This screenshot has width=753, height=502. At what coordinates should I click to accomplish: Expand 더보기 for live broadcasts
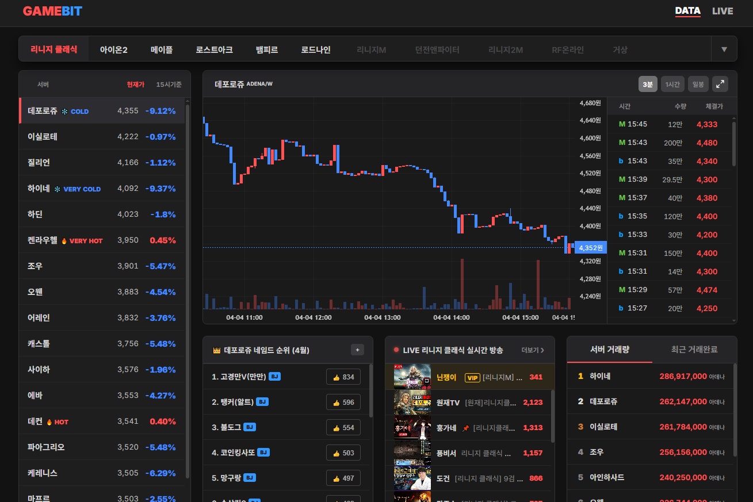tap(533, 350)
